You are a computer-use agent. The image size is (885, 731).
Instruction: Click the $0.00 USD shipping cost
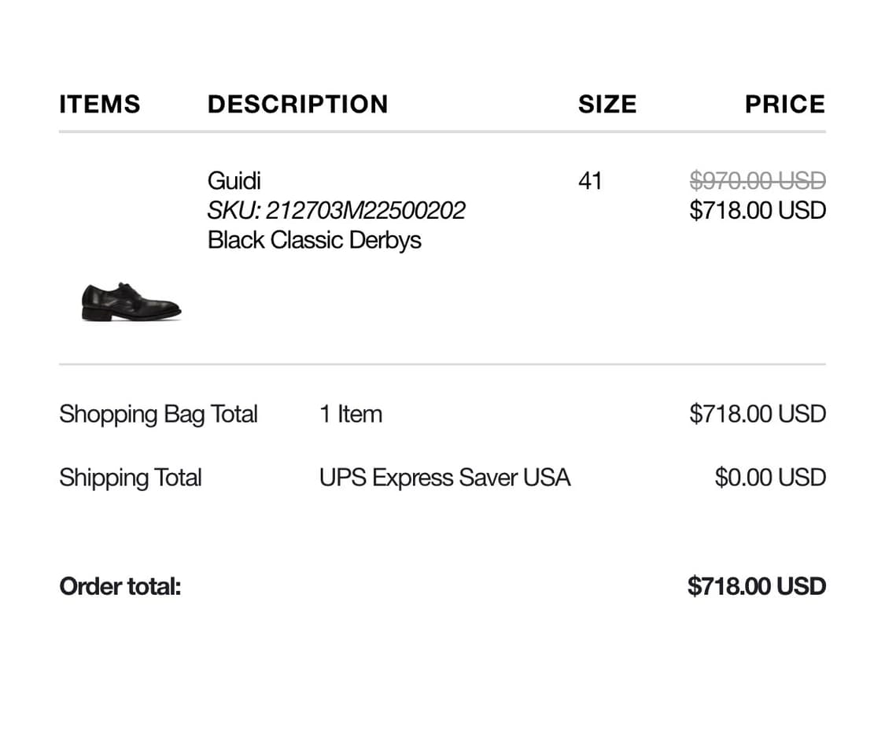click(770, 478)
